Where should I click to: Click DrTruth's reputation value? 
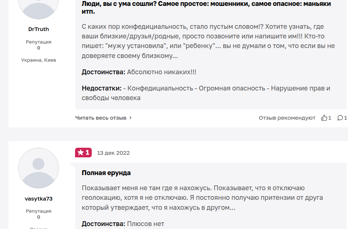click(38, 48)
